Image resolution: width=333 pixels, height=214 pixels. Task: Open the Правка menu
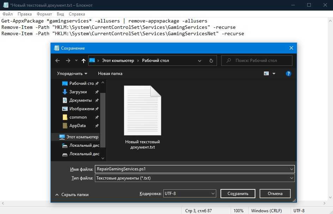[x=25, y=14]
